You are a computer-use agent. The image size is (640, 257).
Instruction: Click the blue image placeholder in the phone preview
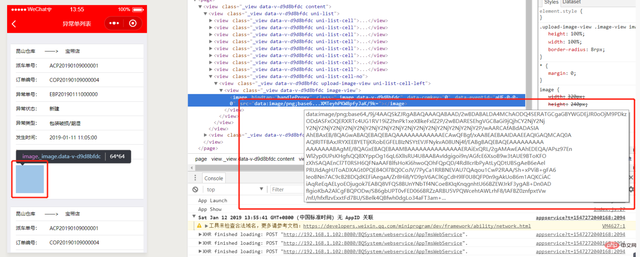tap(30, 179)
